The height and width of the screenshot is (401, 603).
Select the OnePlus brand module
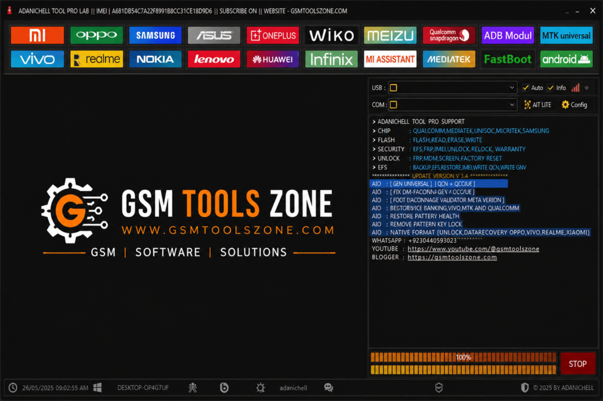273,35
